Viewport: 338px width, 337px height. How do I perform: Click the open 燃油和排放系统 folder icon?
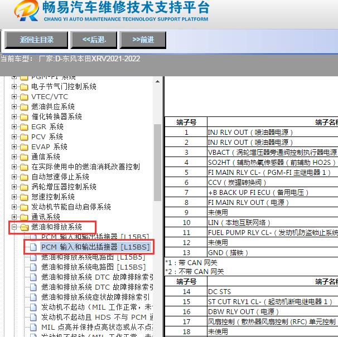[25, 227]
